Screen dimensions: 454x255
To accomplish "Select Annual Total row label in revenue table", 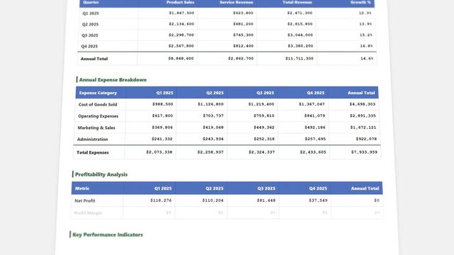I will 94,59.
